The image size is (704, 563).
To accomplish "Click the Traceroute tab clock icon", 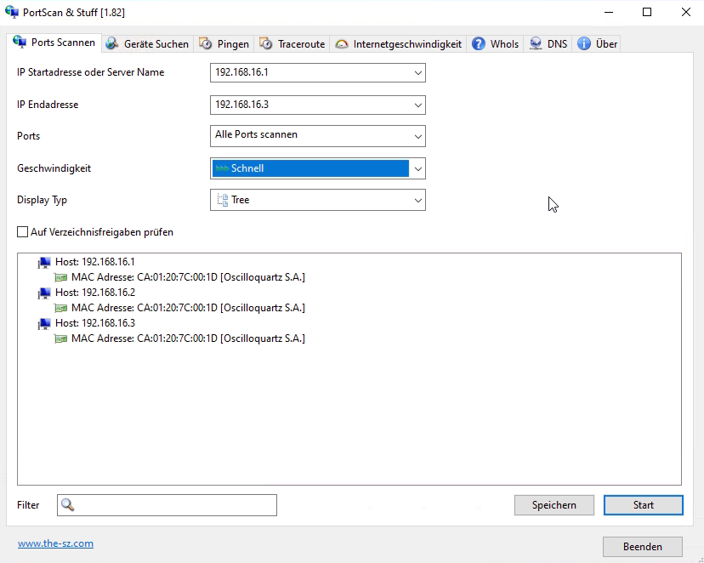I will [266, 43].
